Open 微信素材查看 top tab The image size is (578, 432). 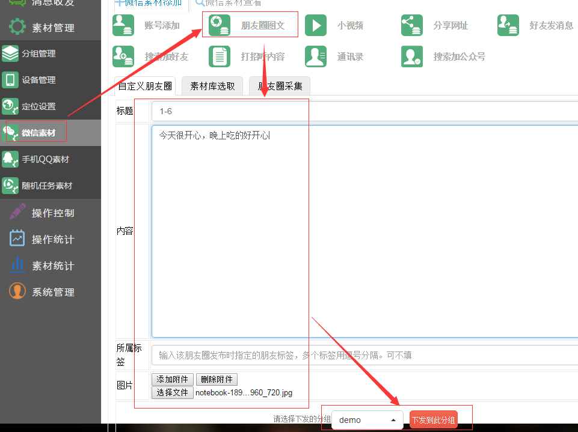pos(228,3)
